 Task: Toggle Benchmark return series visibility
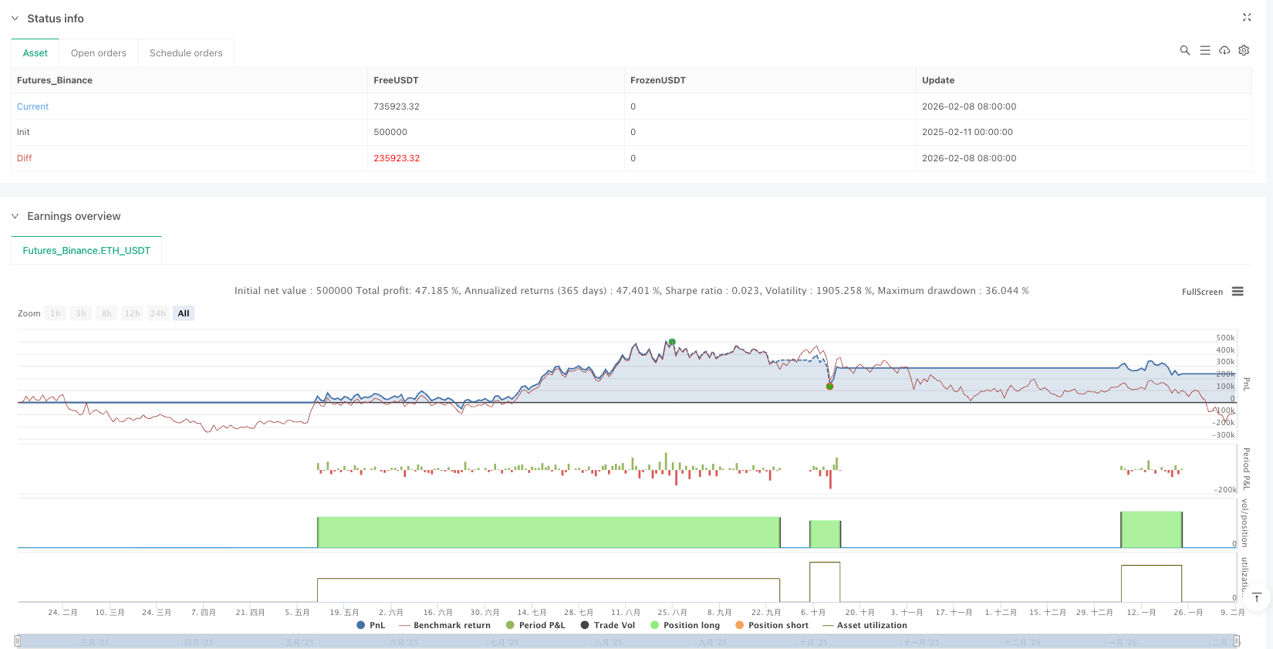pos(444,625)
